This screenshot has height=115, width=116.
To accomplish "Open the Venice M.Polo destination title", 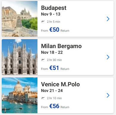I will (60, 84).
